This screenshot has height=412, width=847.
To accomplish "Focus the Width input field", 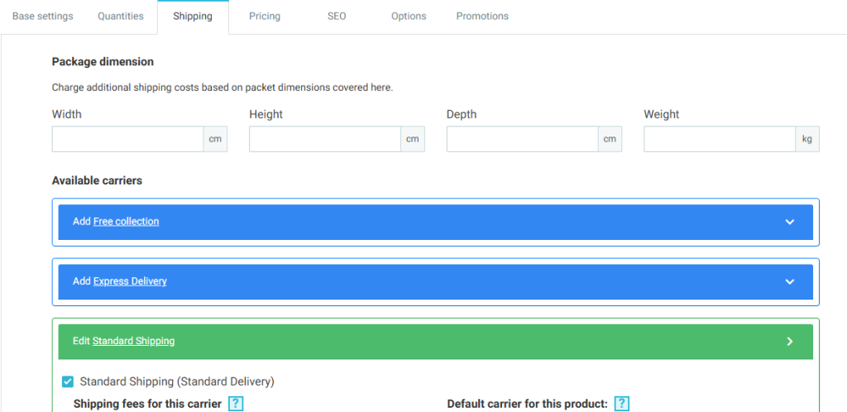I will tap(128, 139).
